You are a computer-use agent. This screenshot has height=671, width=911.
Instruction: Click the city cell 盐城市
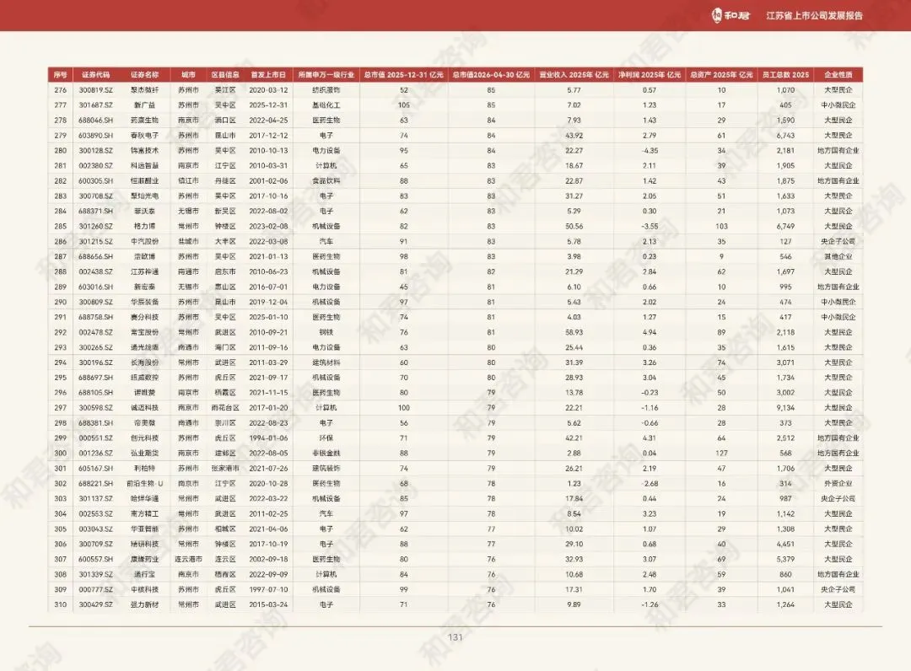pos(188,241)
